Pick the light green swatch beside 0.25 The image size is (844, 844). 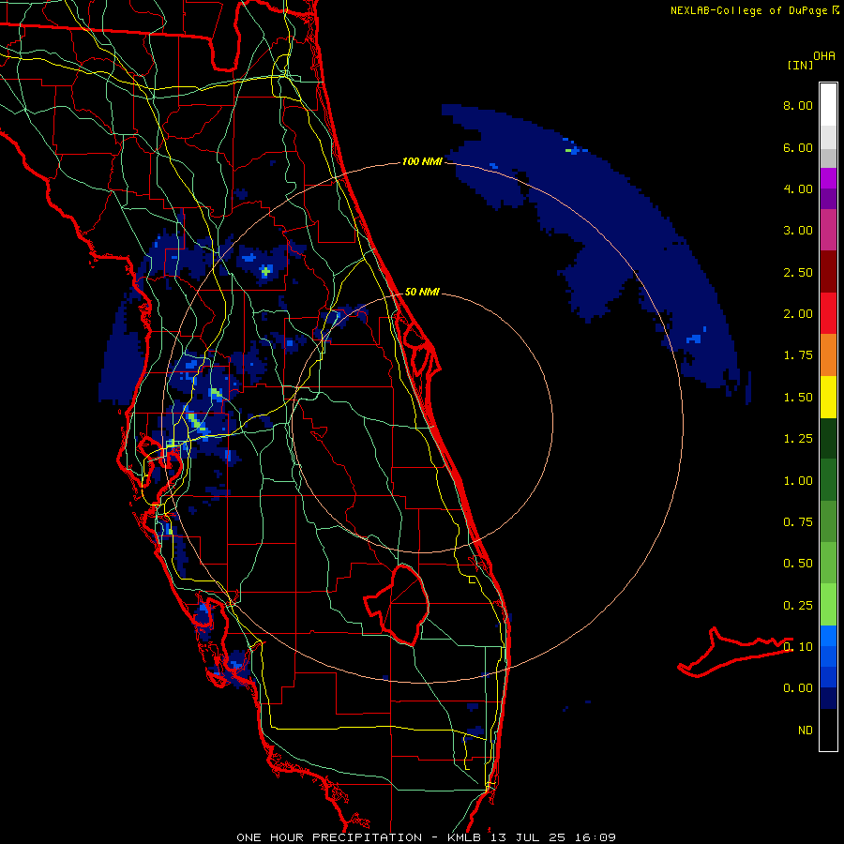[828, 605]
